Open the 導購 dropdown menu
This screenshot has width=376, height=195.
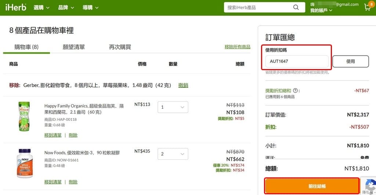pos(90,8)
